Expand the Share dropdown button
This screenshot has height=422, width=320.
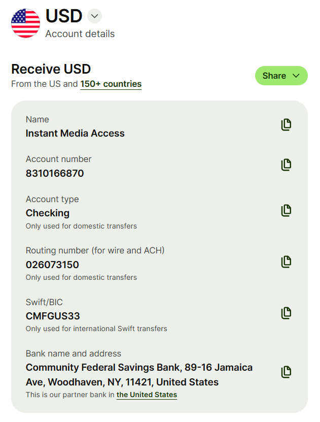tap(281, 76)
